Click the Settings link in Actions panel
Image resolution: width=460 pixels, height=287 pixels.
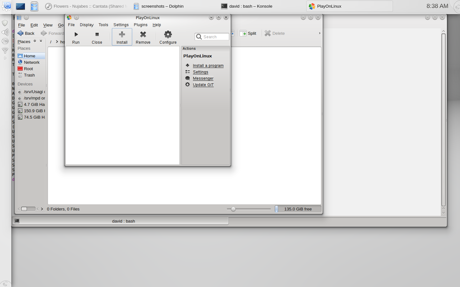[x=201, y=72]
